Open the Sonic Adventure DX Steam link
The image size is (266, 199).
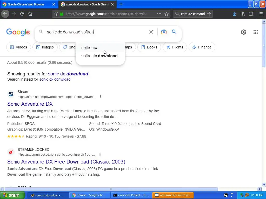[x=30, y=104]
